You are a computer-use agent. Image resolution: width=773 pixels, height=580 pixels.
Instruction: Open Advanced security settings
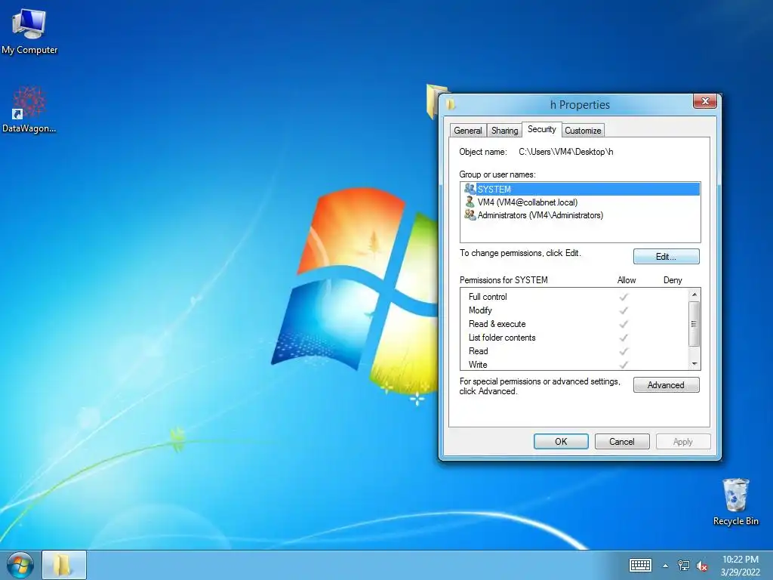point(666,385)
